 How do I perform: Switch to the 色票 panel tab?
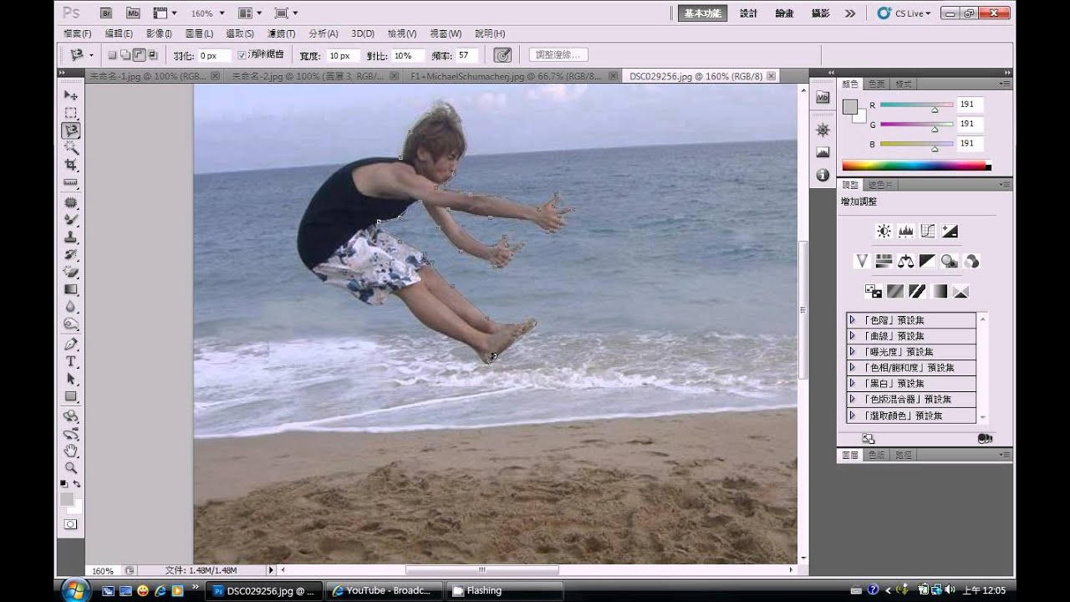pyautogui.click(x=877, y=84)
